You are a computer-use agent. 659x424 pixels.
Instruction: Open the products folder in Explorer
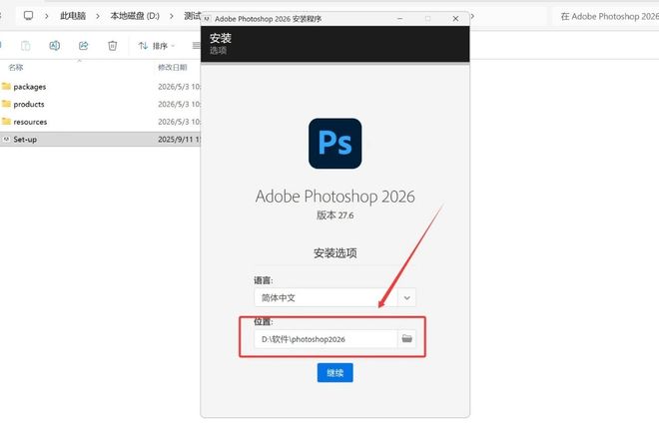pos(29,104)
